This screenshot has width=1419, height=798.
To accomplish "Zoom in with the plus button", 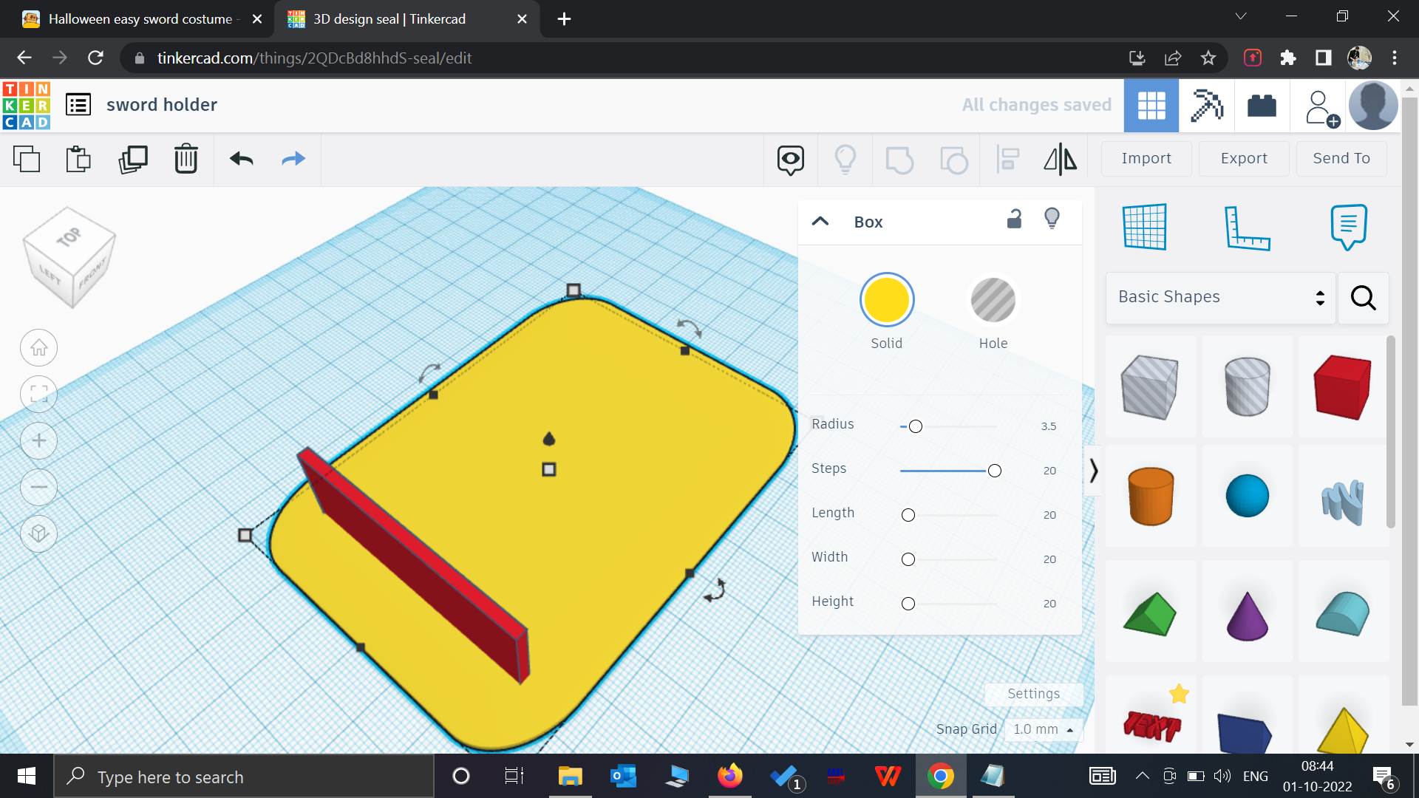I will (39, 441).
